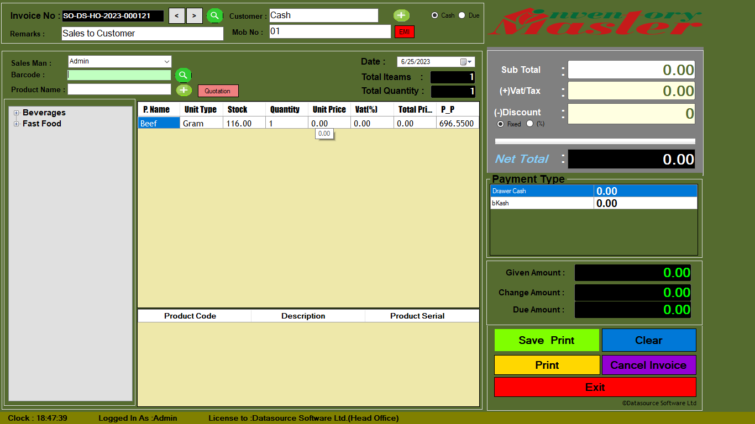755x424 pixels.
Task: Click the next invoice arrow button
Action: click(194, 15)
